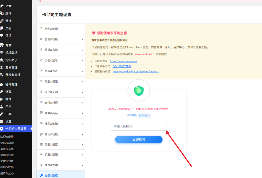Click the plug icon beside 插件管理
The image size is (262, 178).
point(2,85)
